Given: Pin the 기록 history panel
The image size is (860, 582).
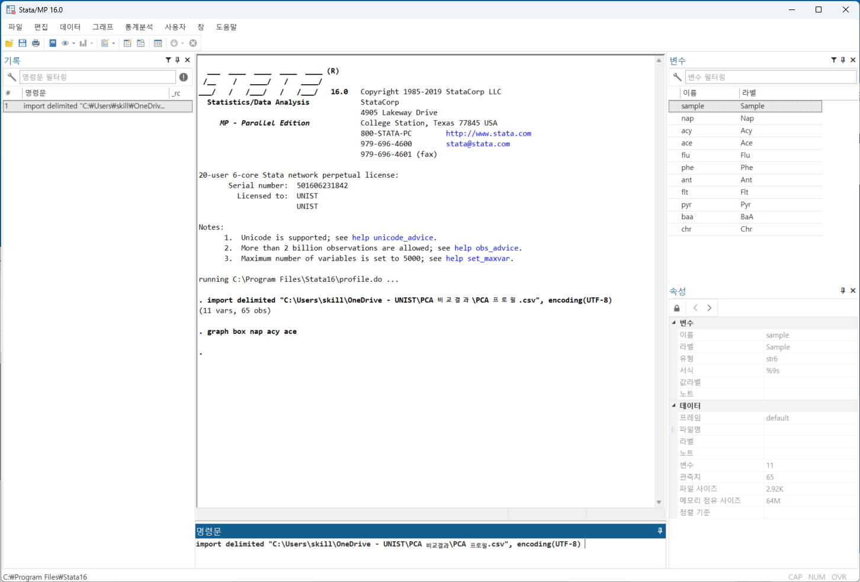Looking at the screenshot, I should pos(178,60).
